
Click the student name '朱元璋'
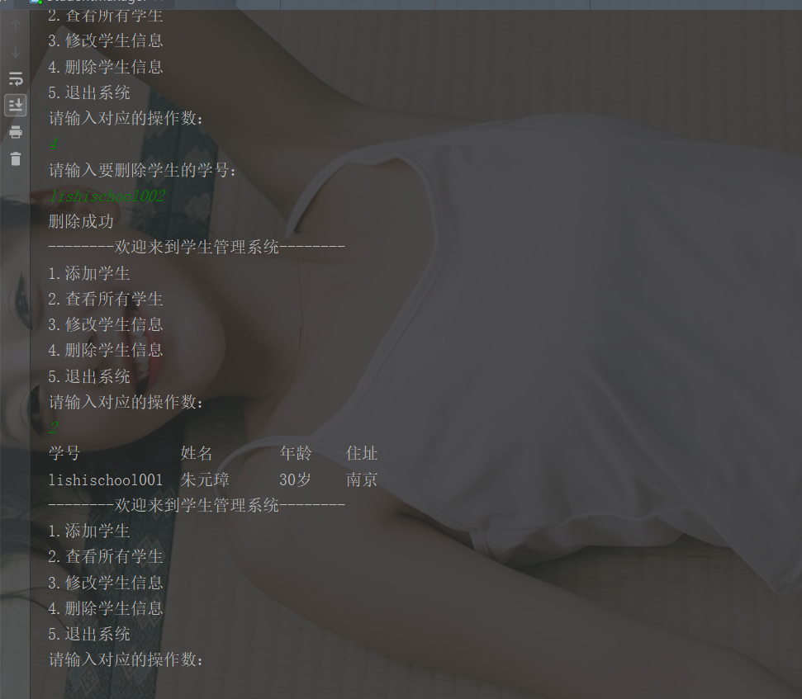tap(205, 479)
